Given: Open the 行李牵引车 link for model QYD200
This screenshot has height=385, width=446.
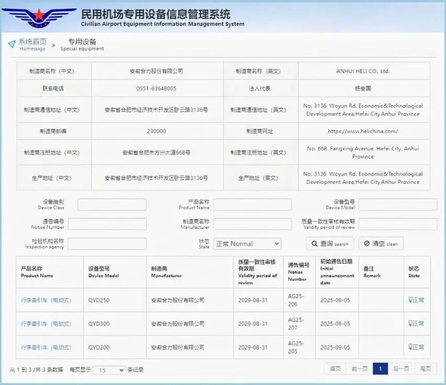Looking at the screenshot, I should (46, 347).
